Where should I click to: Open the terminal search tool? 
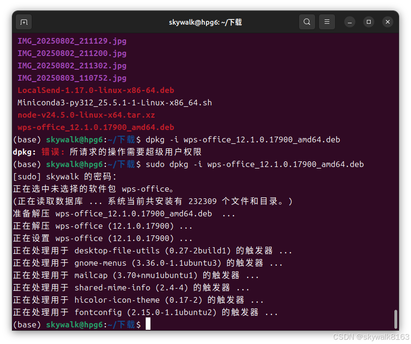307,22
